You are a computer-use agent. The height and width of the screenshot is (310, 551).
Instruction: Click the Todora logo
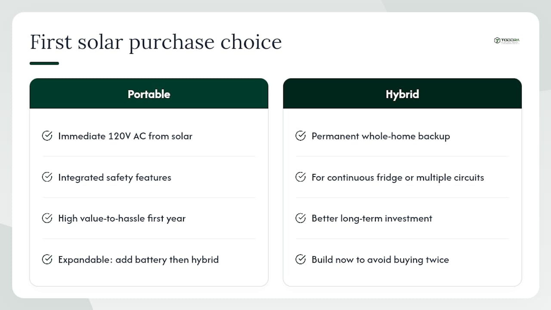pyautogui.click(x=507, y=40)
